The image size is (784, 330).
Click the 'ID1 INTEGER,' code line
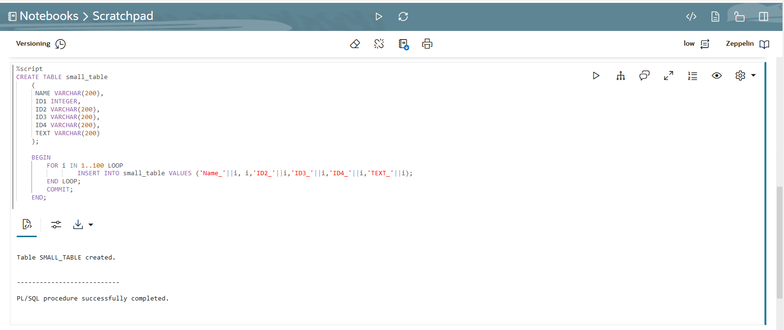58,101
